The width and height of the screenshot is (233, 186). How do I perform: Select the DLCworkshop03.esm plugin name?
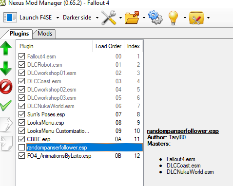point(52,98)
